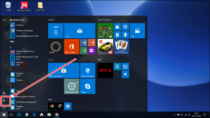Screen dimensions: 210x118
Task: Select the XMind 8 Update 5 desktop shortcut
Action: pos(24,6)
